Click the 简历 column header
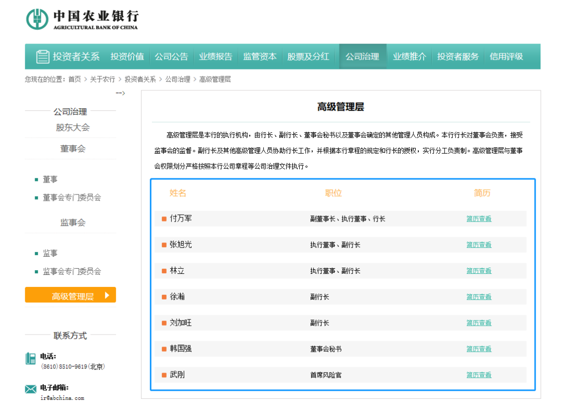The width and height of the screenshot is (564, 415). pyautogui.click(x=482, y=193)
